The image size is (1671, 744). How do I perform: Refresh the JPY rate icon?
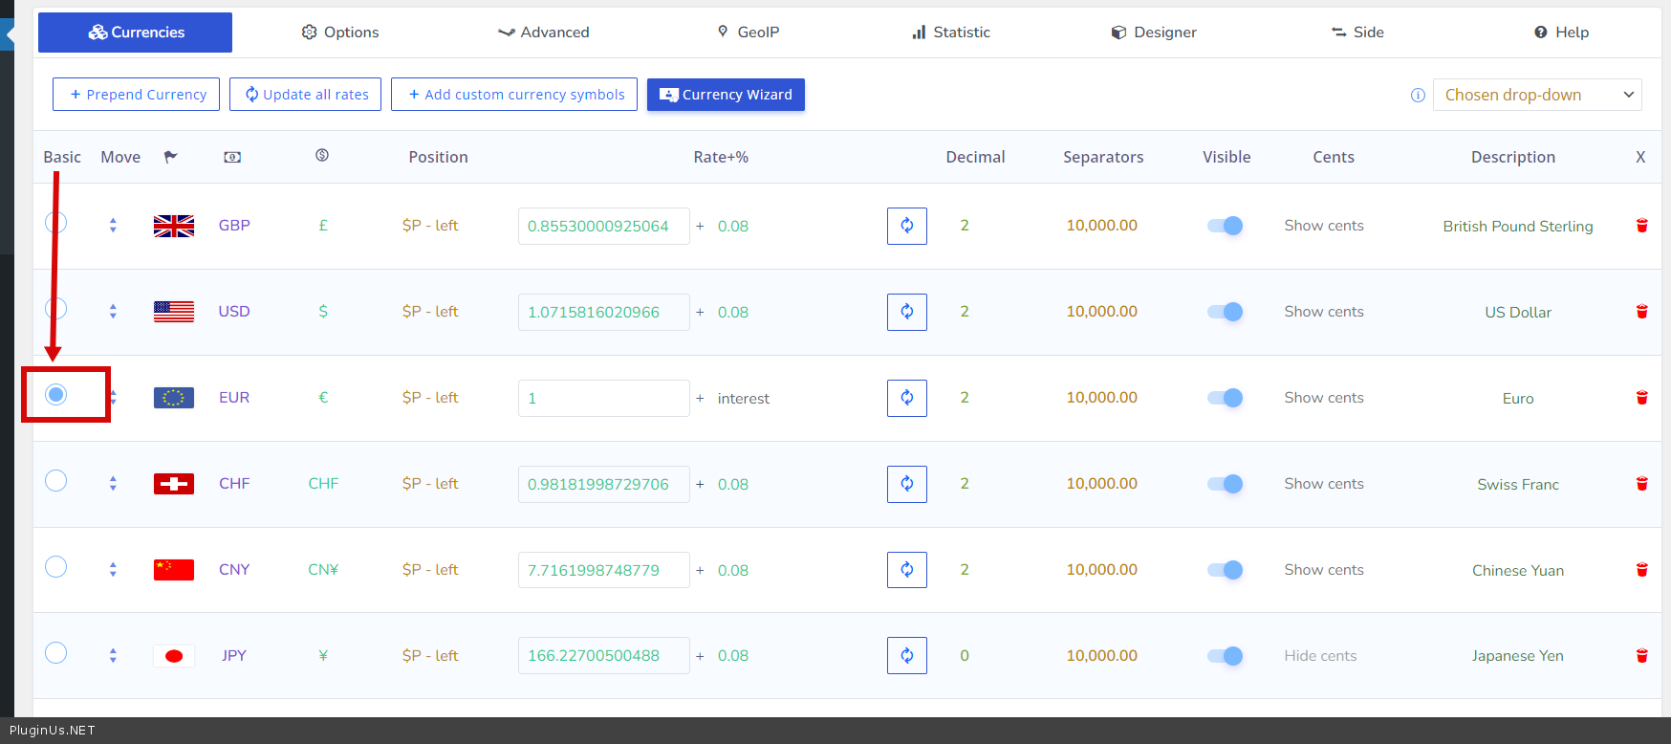tap(906, 656)
